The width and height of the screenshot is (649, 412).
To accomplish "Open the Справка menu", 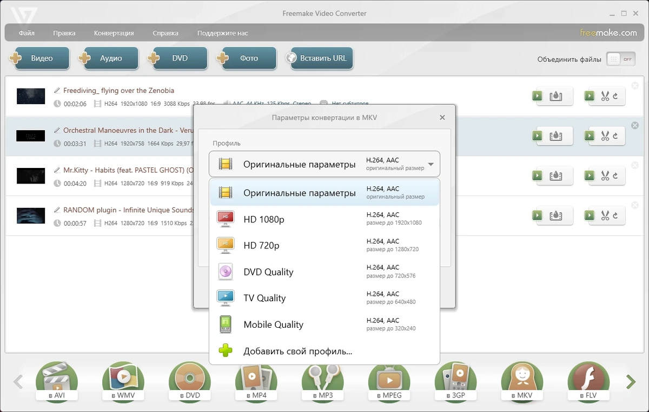I will coord(165,33).
